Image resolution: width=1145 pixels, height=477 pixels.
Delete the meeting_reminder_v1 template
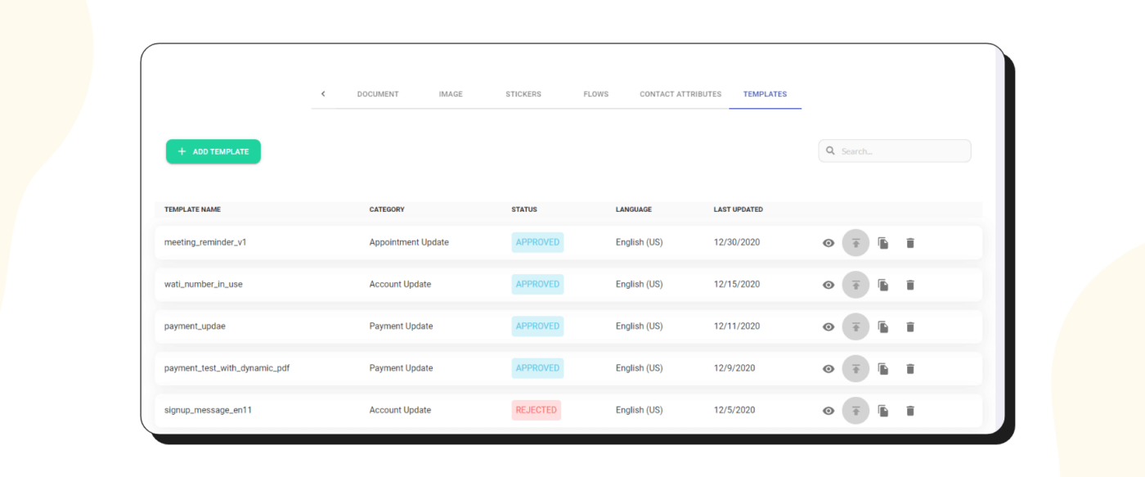[910, 243]
